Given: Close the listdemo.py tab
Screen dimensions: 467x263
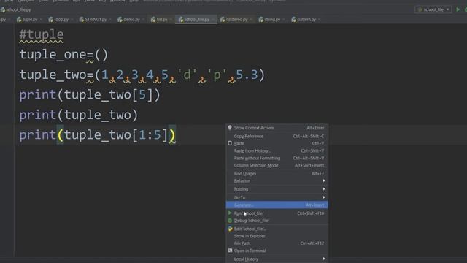Looking at the screenshot, I should coord(251,20).
